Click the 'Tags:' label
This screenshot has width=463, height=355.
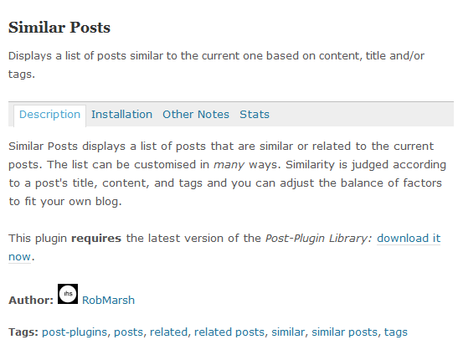23,332
